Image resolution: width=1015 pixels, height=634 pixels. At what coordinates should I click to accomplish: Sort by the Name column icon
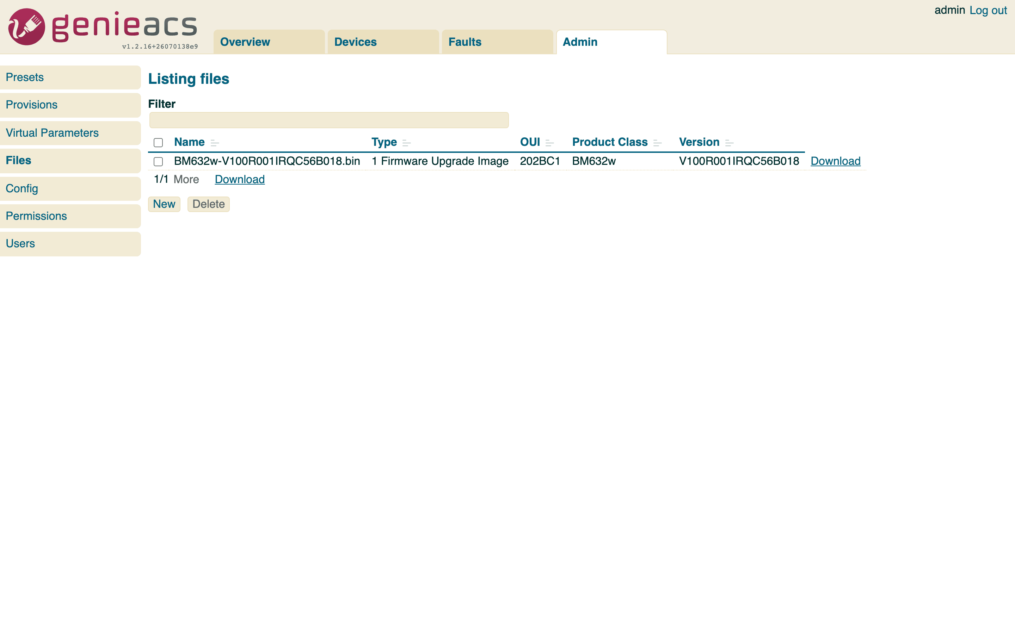[x=215, y=143]
